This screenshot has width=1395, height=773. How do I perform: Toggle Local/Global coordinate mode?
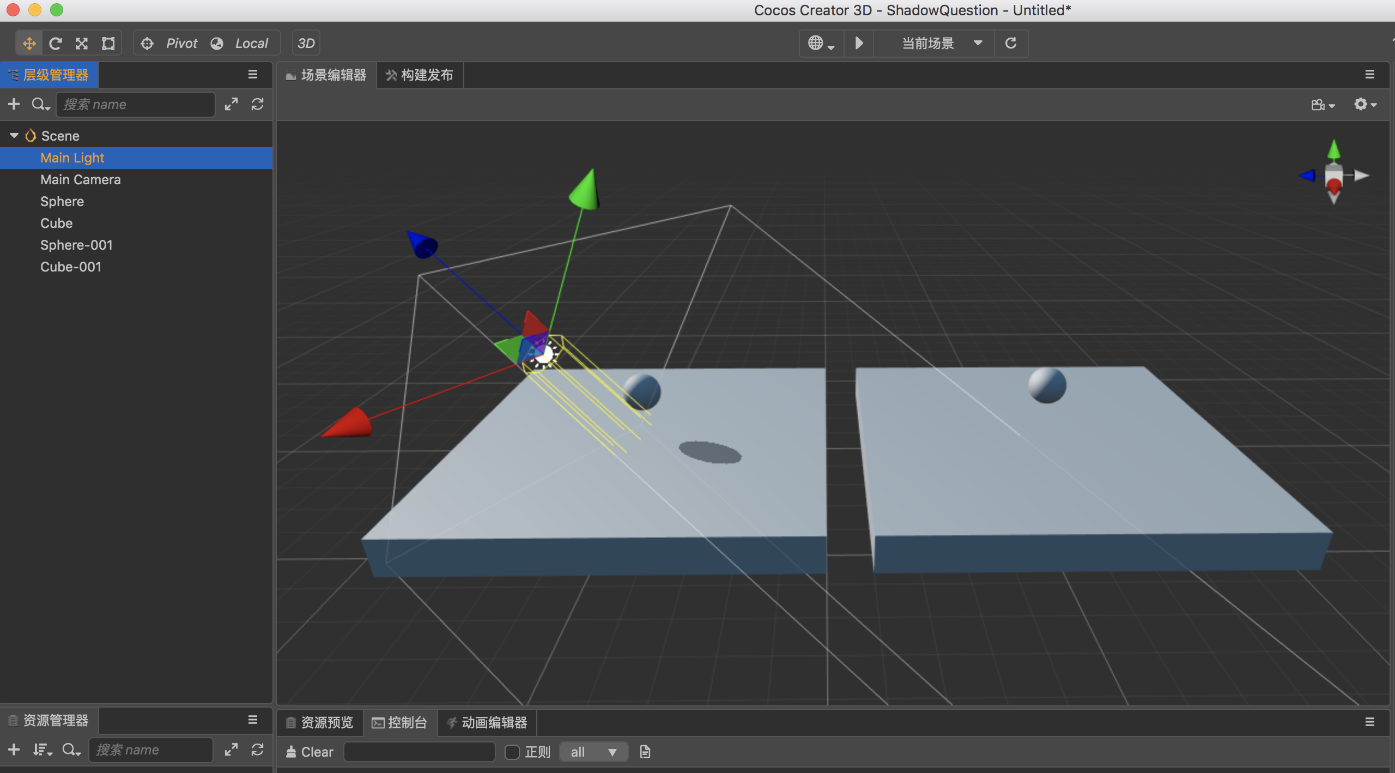pos(240,43)
